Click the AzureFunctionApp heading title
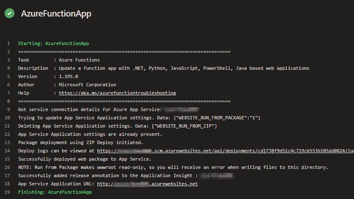Viewport: 354px width, 199px height. click(56, 14)
